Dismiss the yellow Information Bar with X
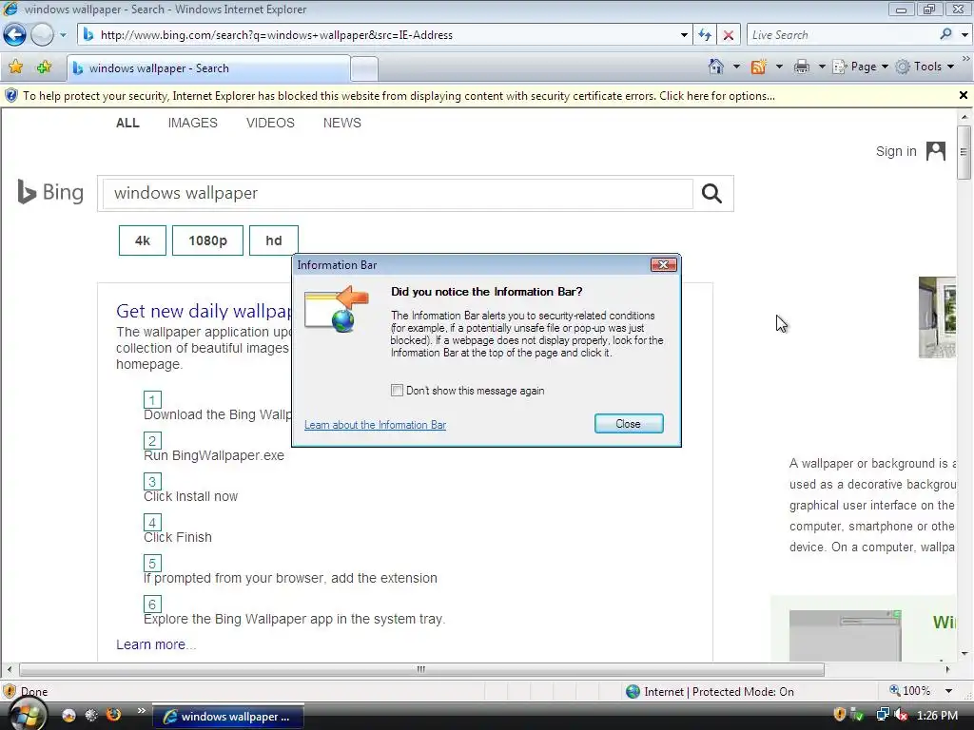Viewport: 974px width, 730px height. pyautogui.click(x=963, y=95)
